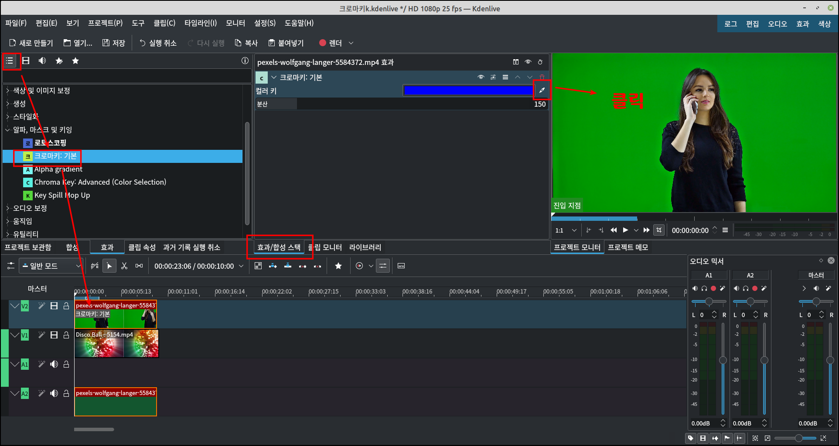Screen dimensions: 839x446
Task: Open project monitor hamburger menu
Action: 725,230
